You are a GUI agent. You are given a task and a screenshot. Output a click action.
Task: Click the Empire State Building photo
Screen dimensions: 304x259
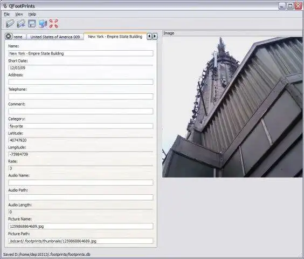click(x=232, y=107)
